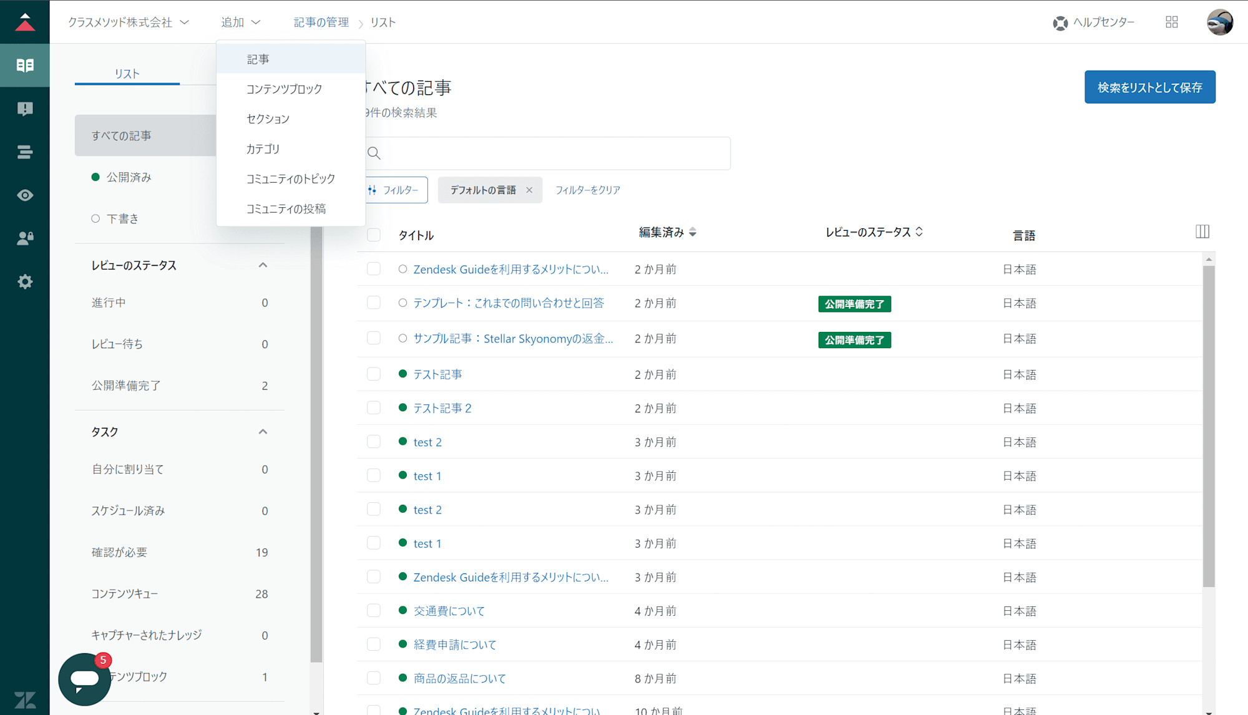Image resolution: width=1248 pixels, height=715 pixels.
Task: Sort by the 編集済み column arrows
Action: 693,232
